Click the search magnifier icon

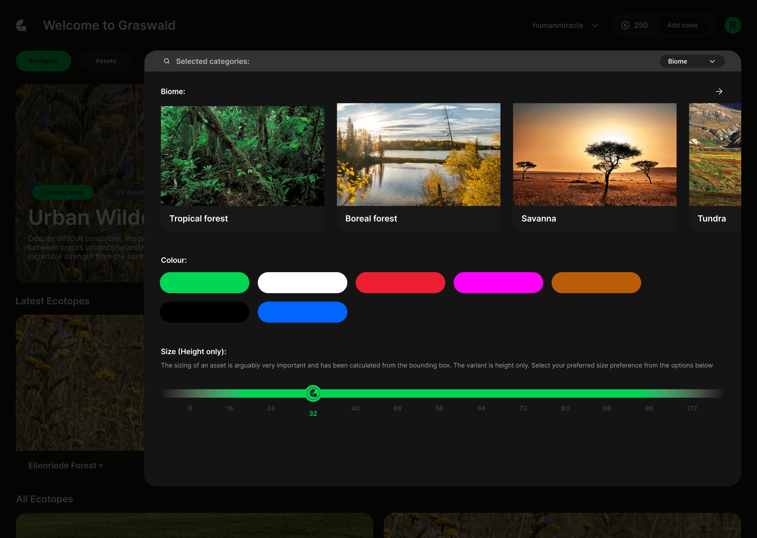coord(167,61)
